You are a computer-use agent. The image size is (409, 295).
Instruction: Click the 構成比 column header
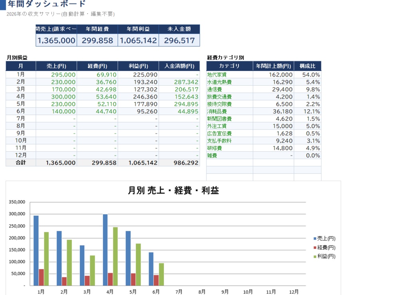click(308, 66)
